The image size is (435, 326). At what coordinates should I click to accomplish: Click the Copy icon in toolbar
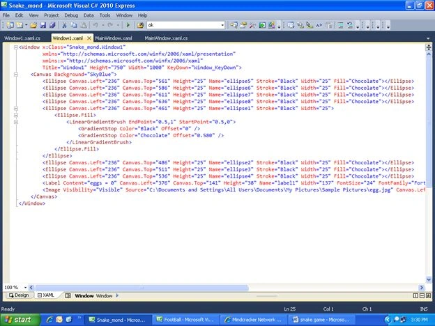coord(74,25)
